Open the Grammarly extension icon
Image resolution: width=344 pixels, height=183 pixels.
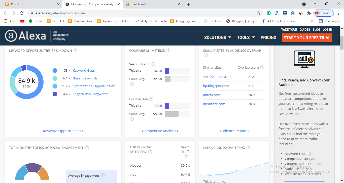[269, 13]
